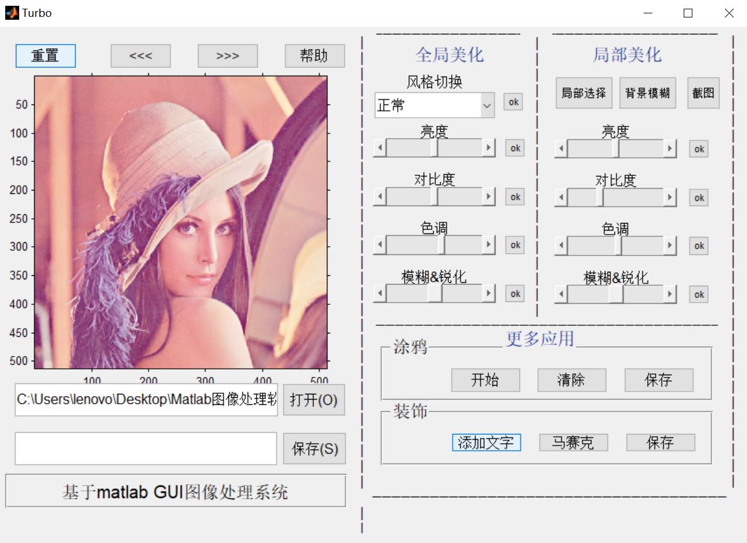Apply global 模糊&锐化 with ok button

(515, 293)
